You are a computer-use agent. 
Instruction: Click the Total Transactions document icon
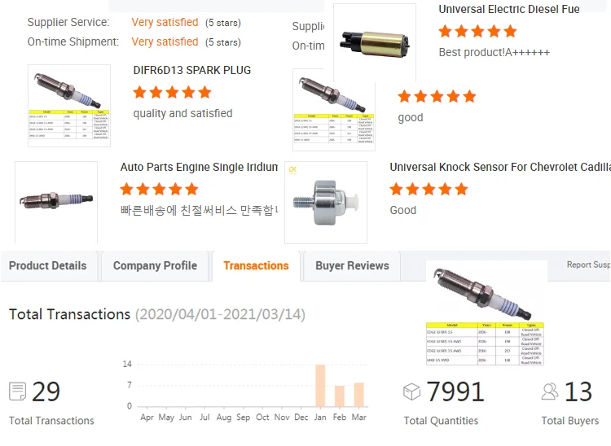click(x=18, y=391)
